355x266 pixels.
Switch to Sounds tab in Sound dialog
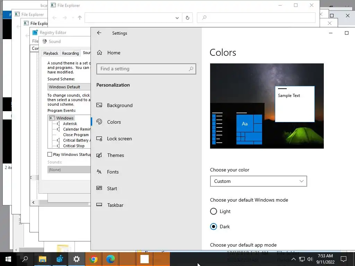point(86,53)
